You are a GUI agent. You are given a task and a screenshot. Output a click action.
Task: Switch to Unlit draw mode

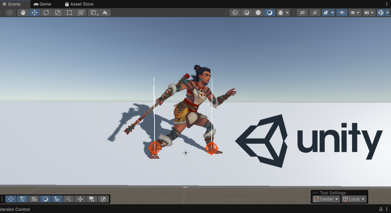[258, 13]
